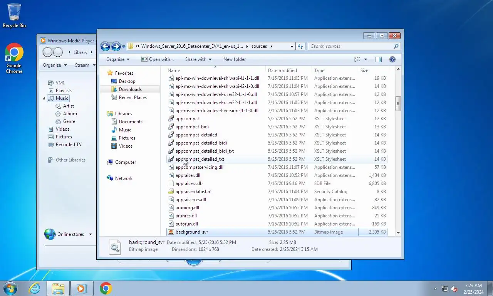Open Music library in Explorer sidebar
This screenshot has width=493, height=296.
tap(125, 130)
